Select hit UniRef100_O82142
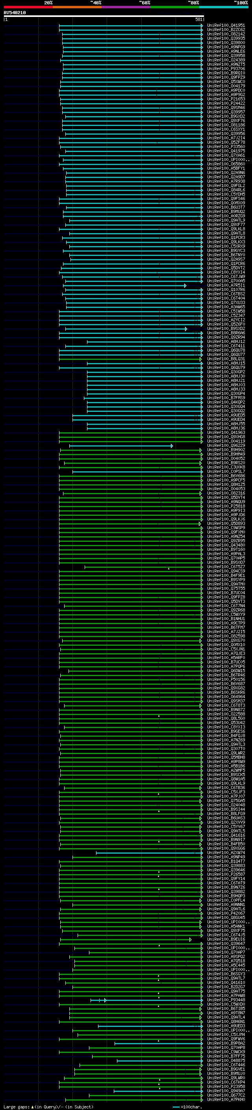 (226, 34)
